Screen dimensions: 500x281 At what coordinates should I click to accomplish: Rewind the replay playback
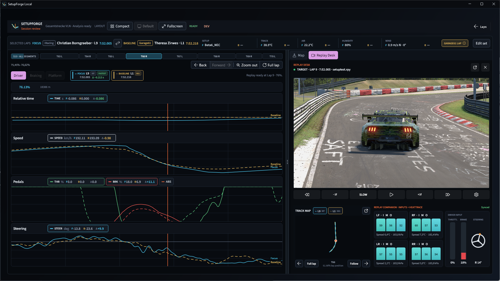[307, 195]
